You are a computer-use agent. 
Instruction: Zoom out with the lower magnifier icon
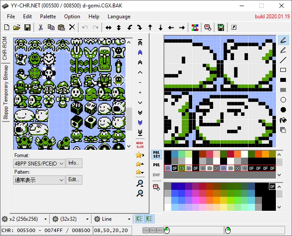click(x=140, y=194)
